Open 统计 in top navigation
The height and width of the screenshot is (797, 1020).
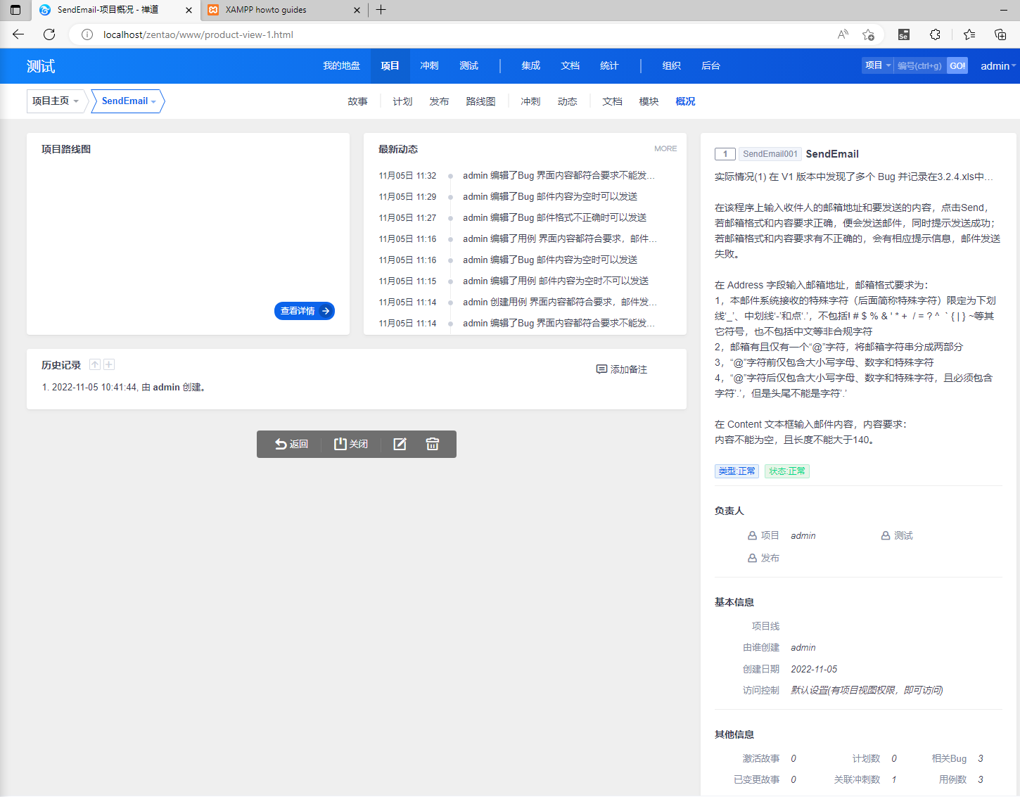pos(609,66)
